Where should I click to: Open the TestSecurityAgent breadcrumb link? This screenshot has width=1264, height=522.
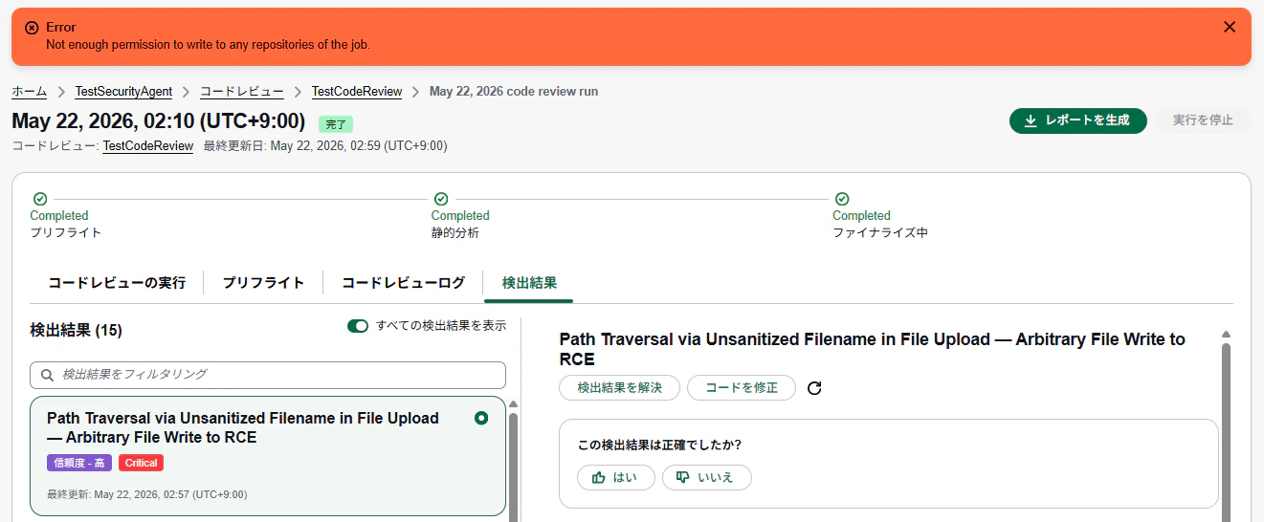(123, 92)
